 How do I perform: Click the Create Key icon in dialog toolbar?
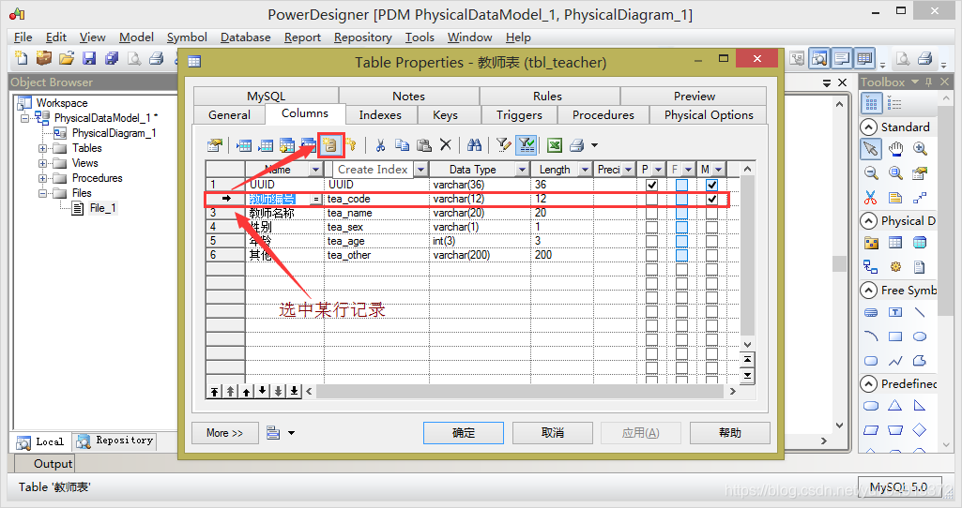click(350, 145)
